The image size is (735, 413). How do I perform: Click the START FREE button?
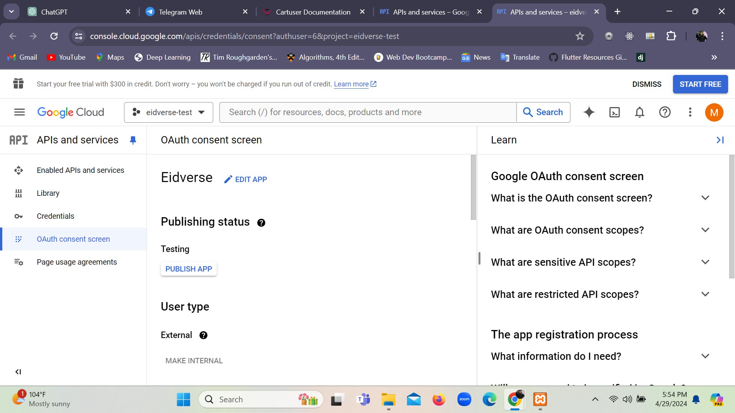[700, 84]
